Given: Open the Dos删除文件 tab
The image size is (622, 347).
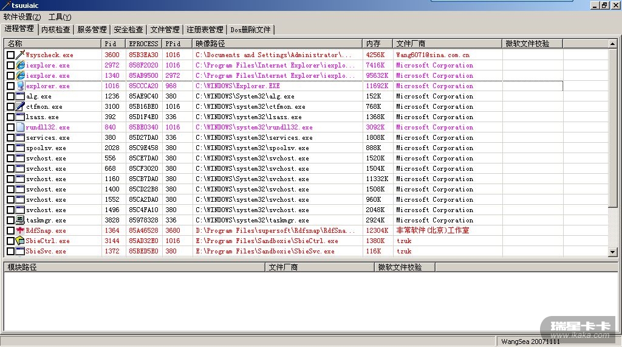Looking at the screenshot, I should point(250,30).
